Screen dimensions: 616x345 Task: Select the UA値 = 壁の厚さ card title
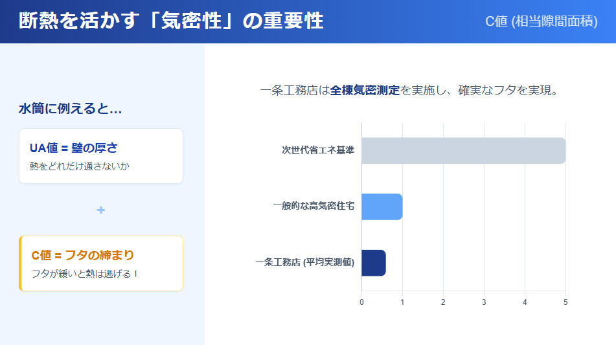pyautogui.click(x=74, y=148)
